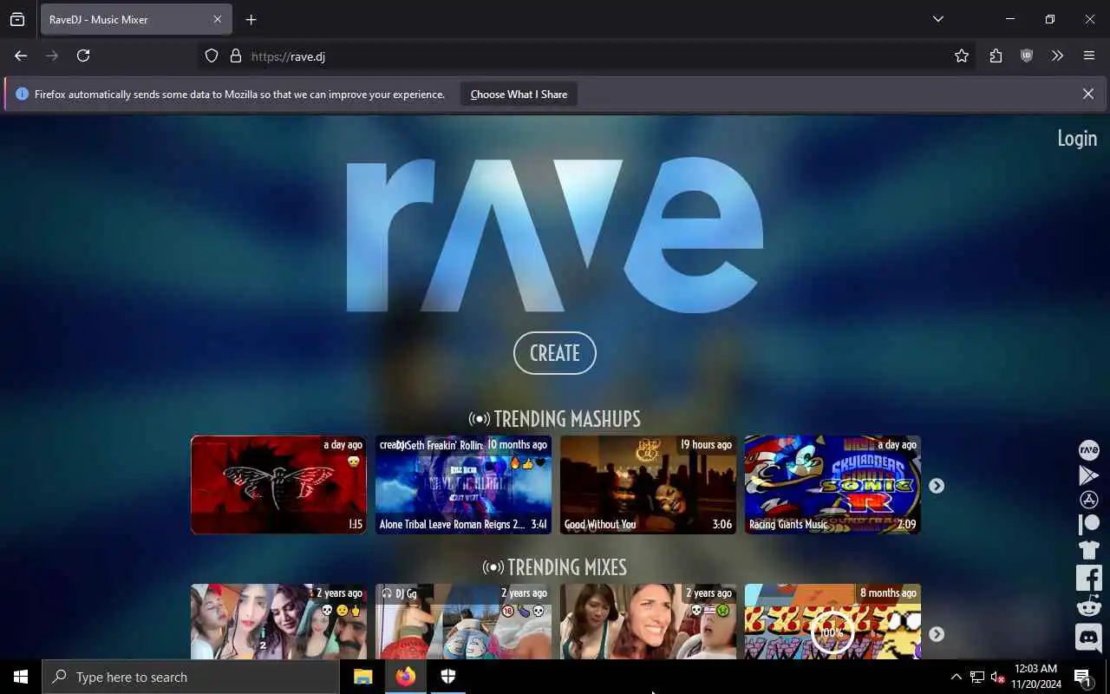This screenshot has height=694, width=1110.
Task: Close the RaveDJ - Music Mixer tab
Action: 218,19
